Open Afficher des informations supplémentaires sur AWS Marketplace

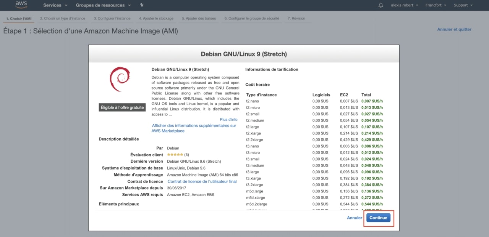tap(194, 128)
